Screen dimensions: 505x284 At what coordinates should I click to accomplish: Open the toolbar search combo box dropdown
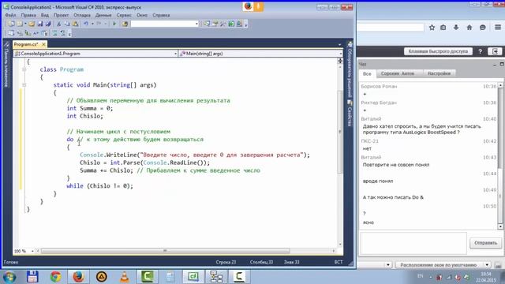[196, 24]
